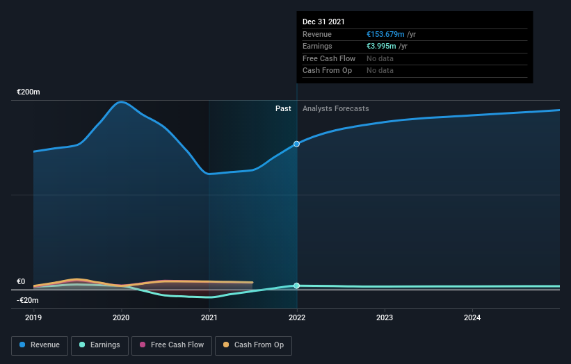Viewport: 571px width, 364px height.
Task: Click the 2022 x-axis label
Action: pos(297,317)
